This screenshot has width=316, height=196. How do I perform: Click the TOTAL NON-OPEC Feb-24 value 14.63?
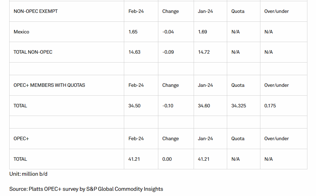(134, 52)
